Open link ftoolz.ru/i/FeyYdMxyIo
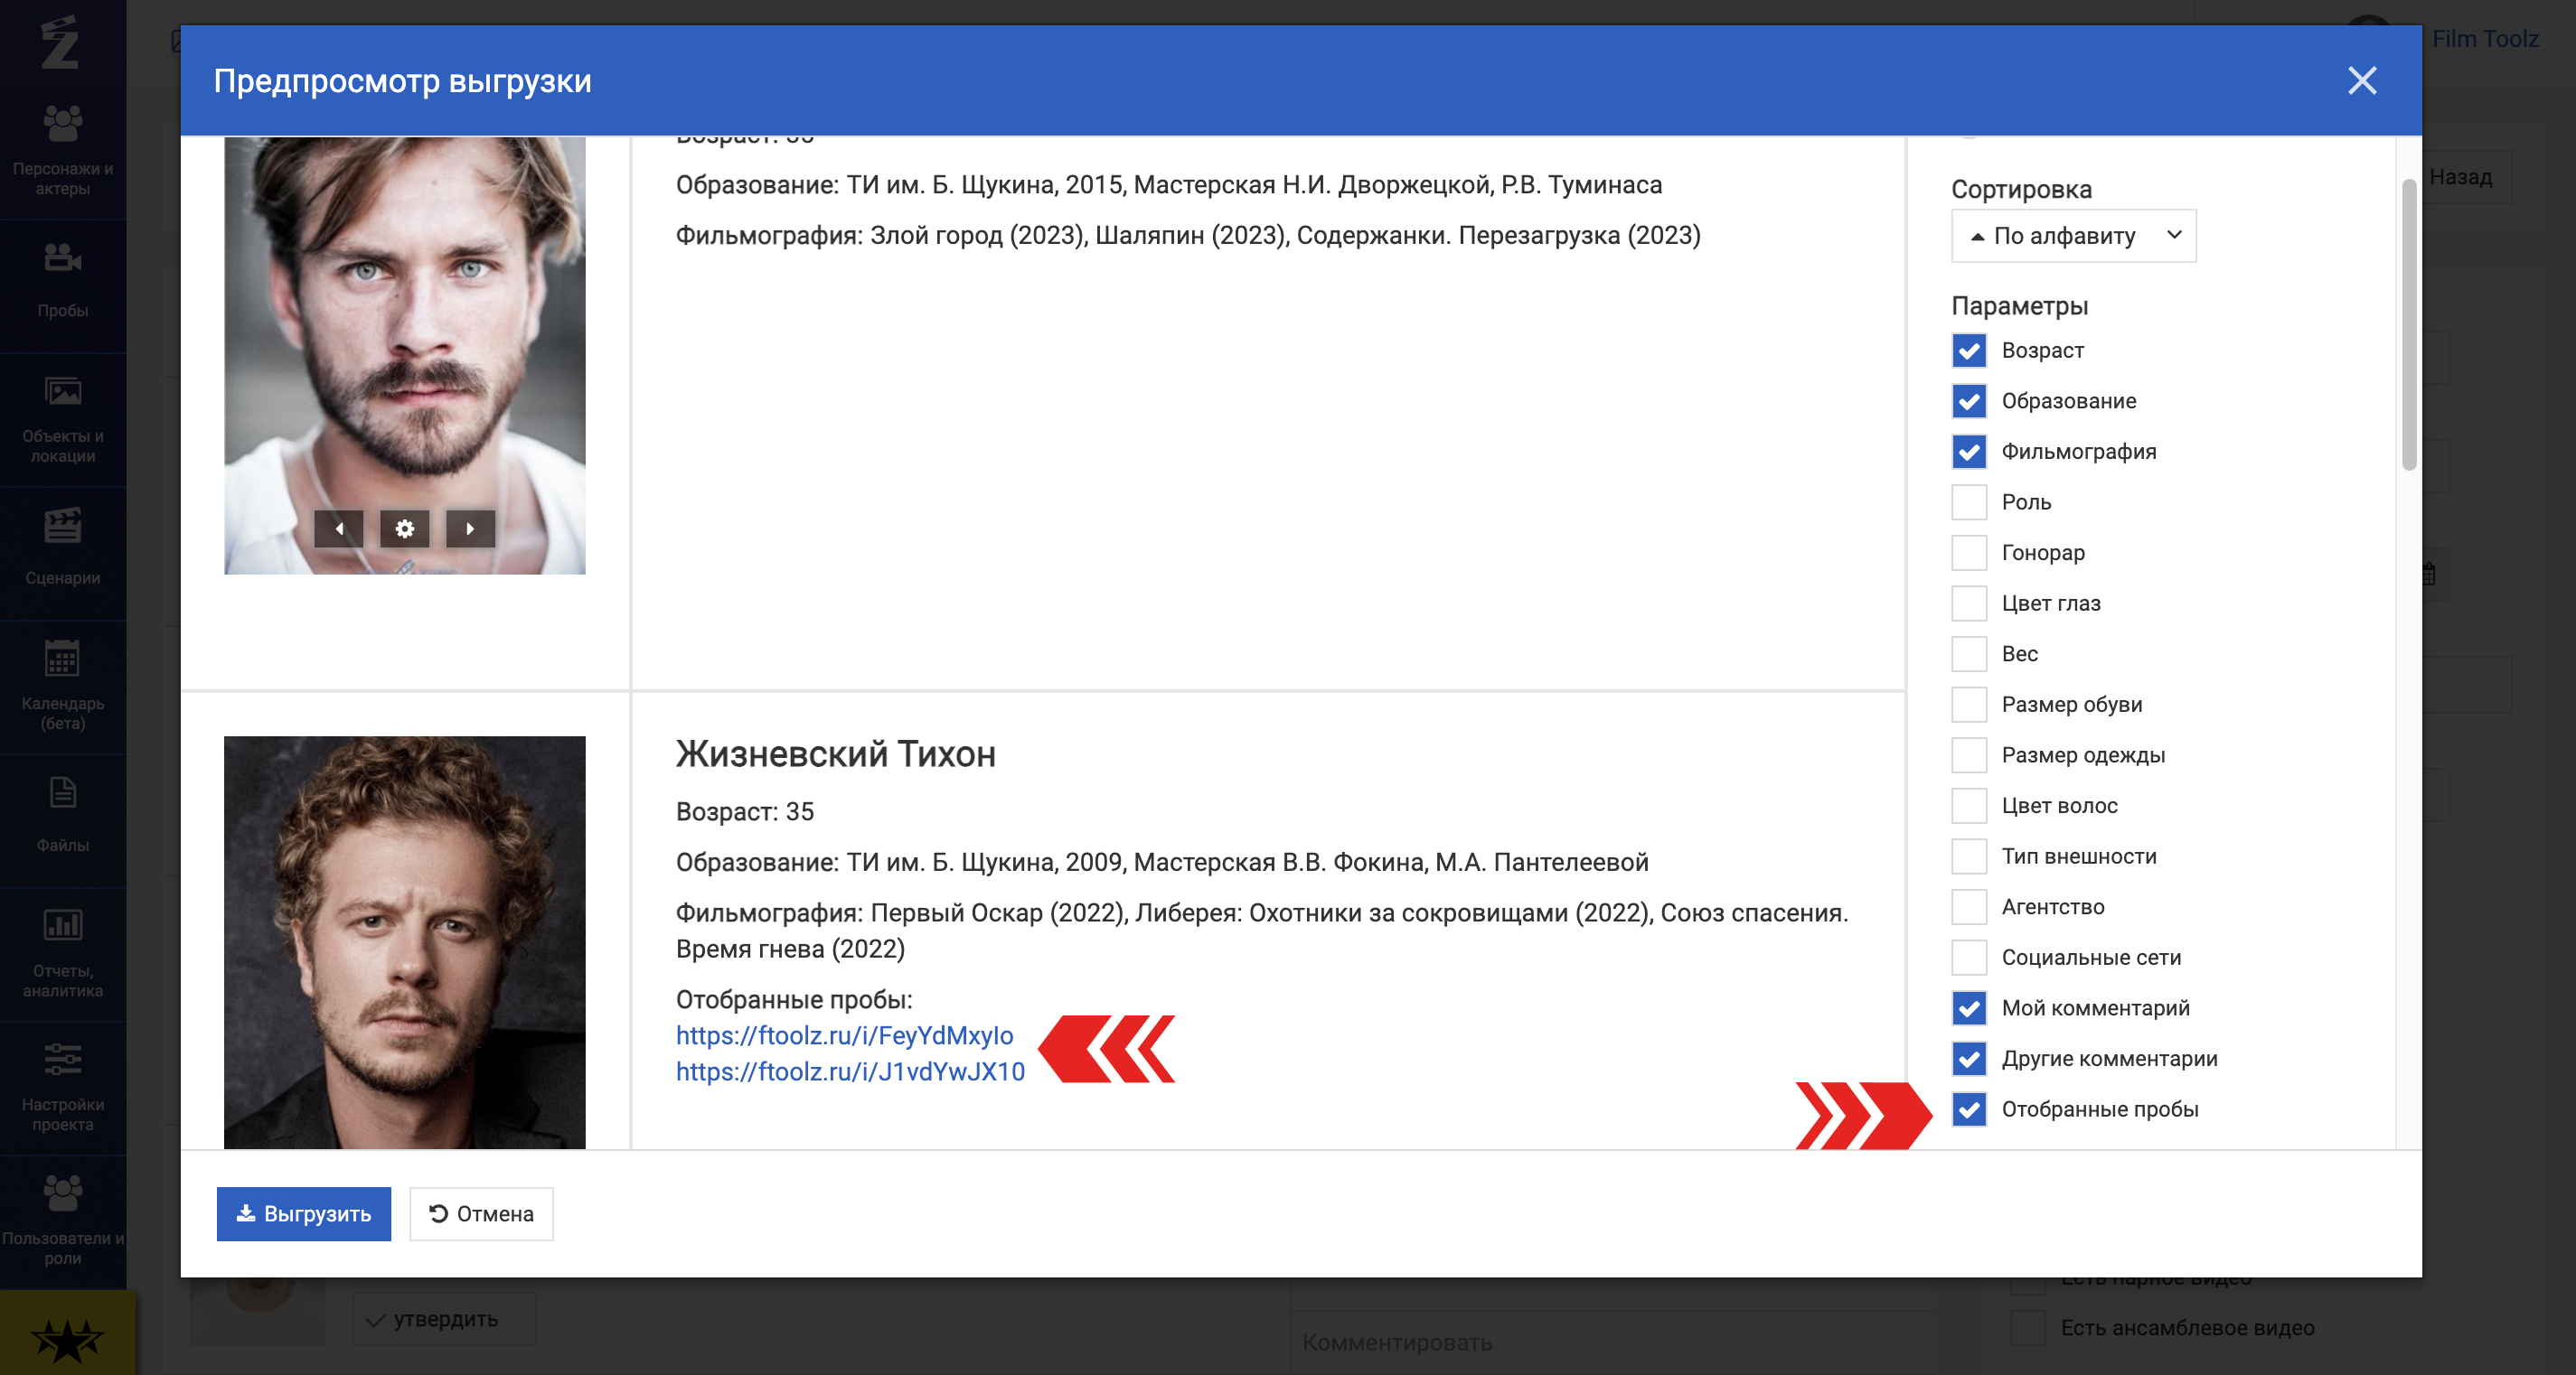 [x=844, y=1035]
